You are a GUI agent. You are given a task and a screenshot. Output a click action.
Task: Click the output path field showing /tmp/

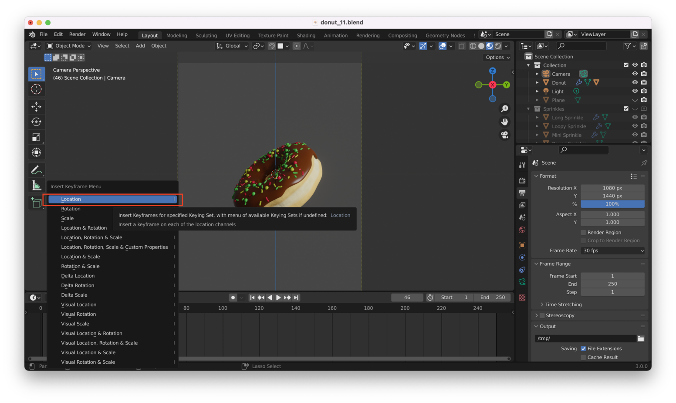(585, 338)
